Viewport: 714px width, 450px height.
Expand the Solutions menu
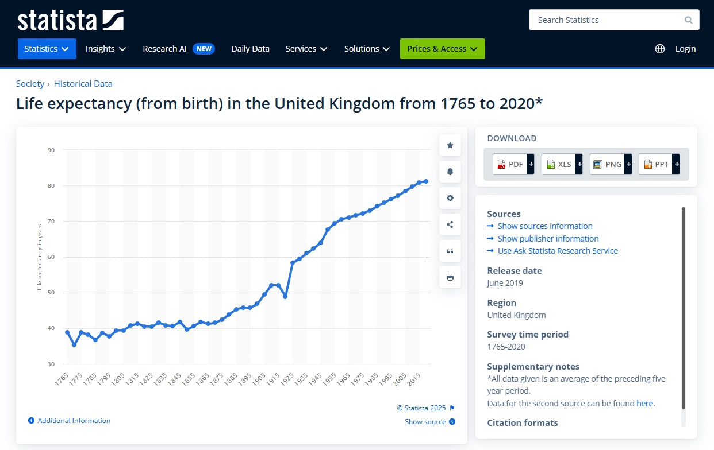pyautogui.click(x=367, y=49)
